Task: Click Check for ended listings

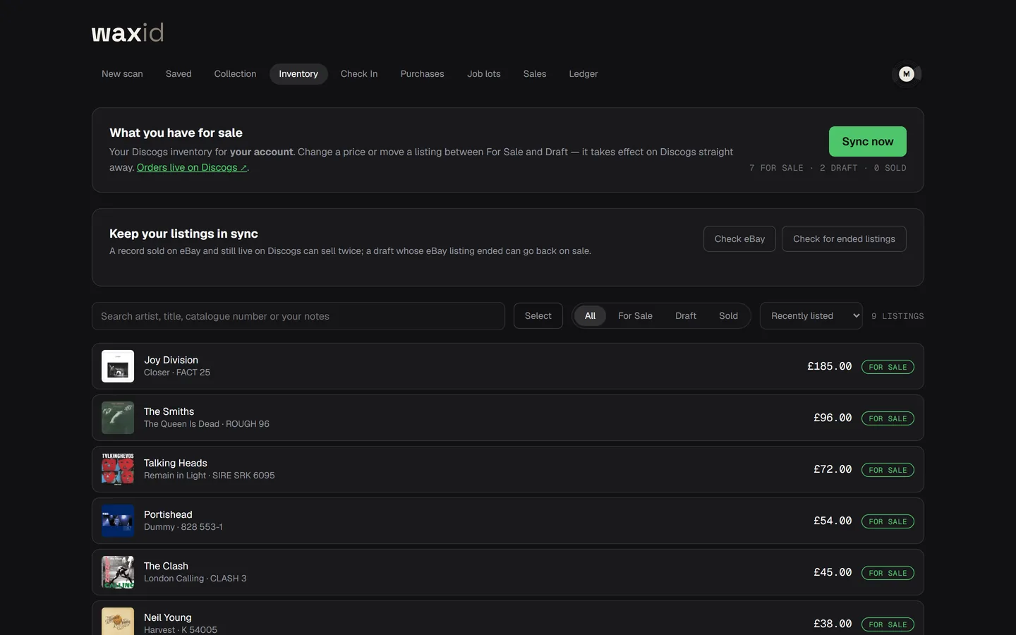Action: pos(844,239)
